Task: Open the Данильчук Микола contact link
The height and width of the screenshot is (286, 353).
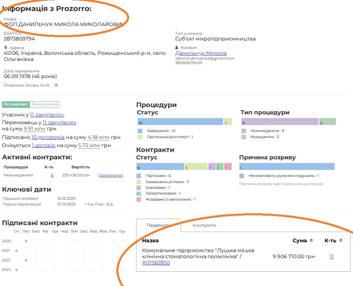Action: (201, 53)
